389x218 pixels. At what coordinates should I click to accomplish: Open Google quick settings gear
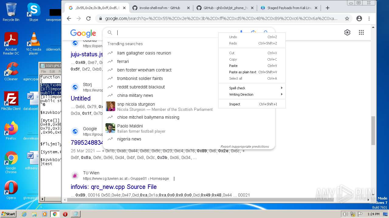pos(347,32)
